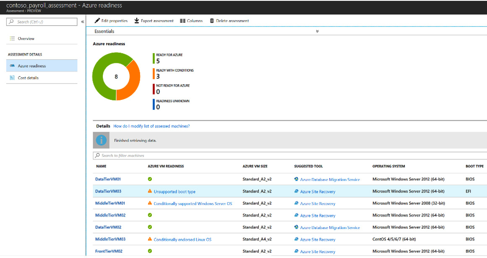
Task: Click the blue info icon beside Finished retrieving data
Action: point(101,141)
